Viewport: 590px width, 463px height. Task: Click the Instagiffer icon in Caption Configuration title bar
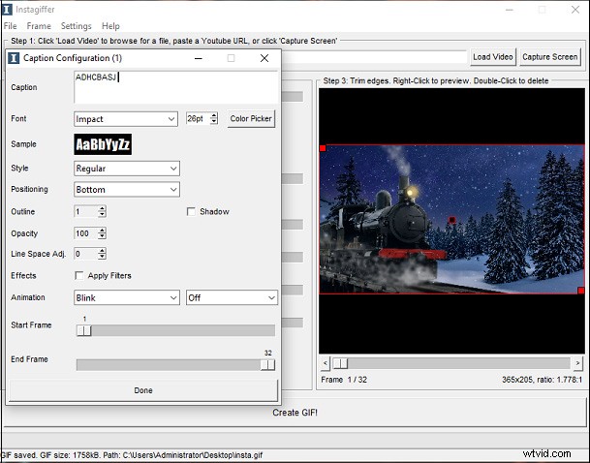13,58
